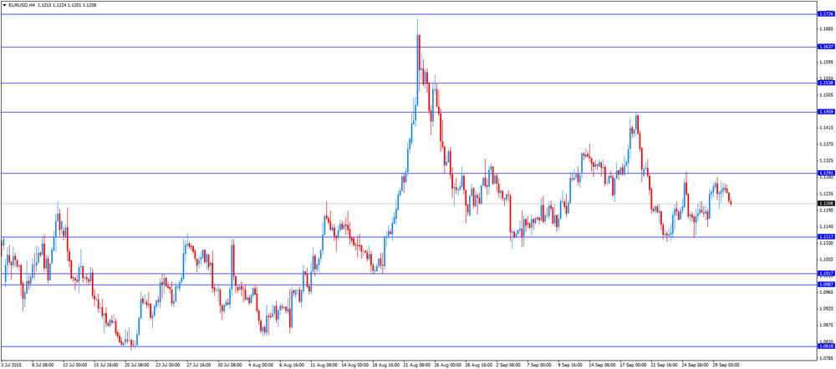Click the 20 Jul 08:00 time axis label
This screenshot has width=836, height=369.
tap(136, 366)
